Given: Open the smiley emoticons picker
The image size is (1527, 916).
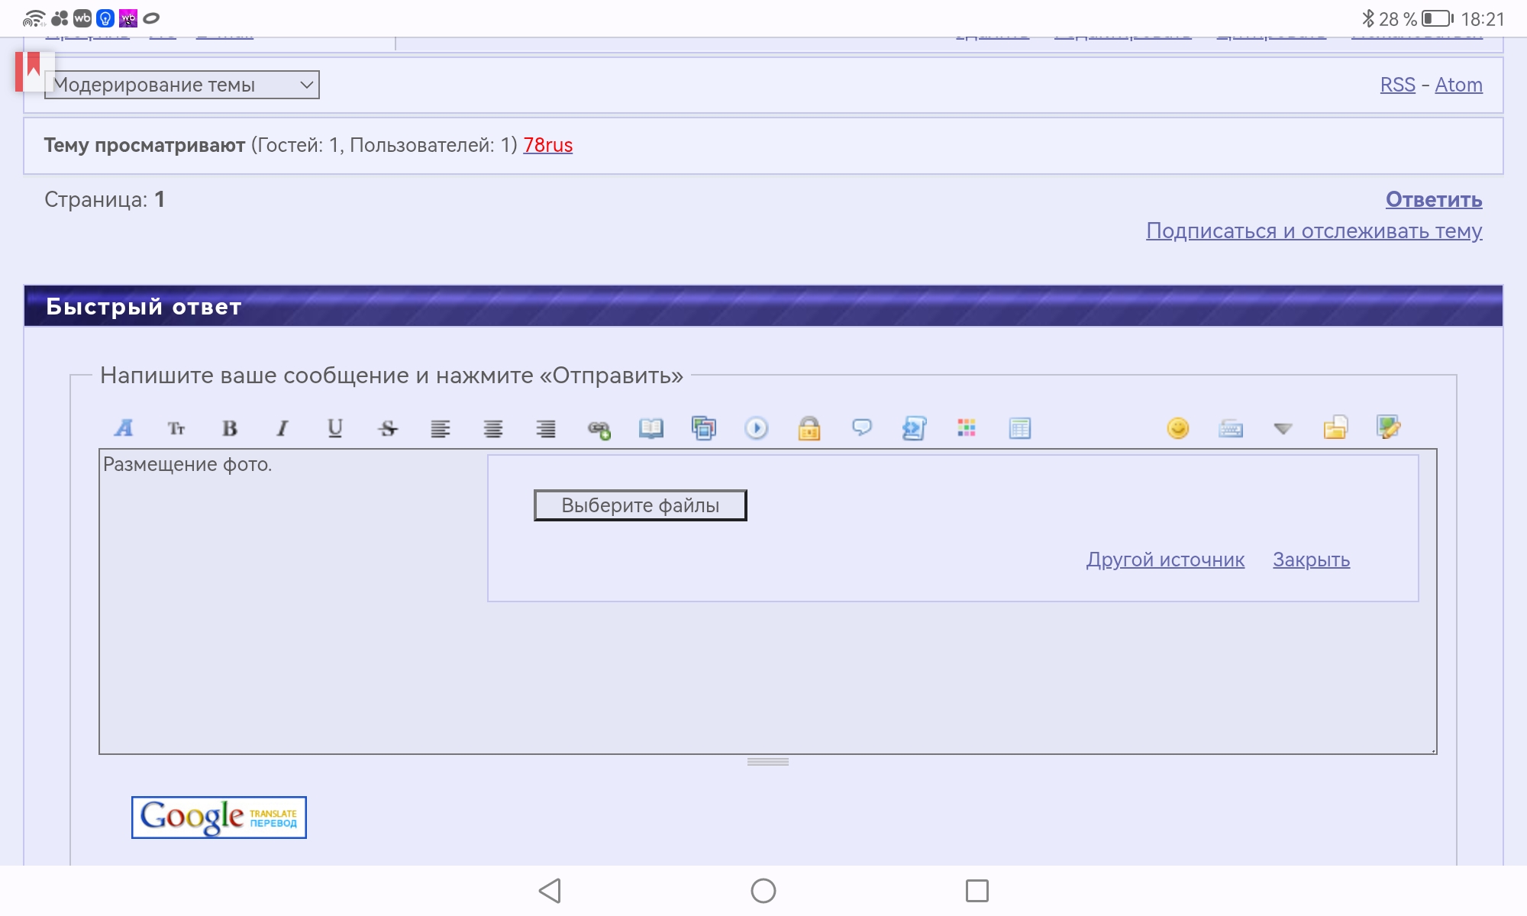Looking at the screenshot, I should (x=1178, y=428).
